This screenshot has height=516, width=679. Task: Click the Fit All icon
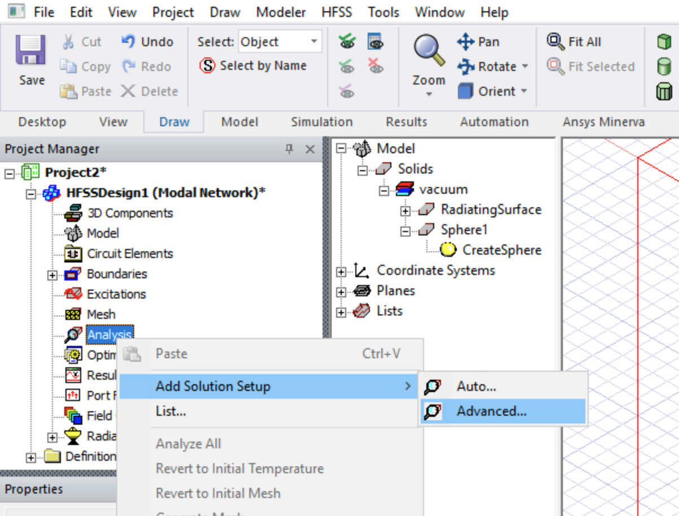[555, 42]
